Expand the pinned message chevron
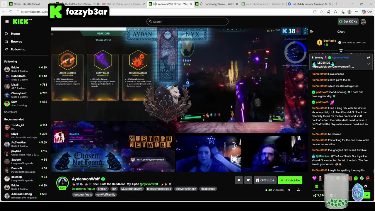The image size is (375, 211). 369,64
